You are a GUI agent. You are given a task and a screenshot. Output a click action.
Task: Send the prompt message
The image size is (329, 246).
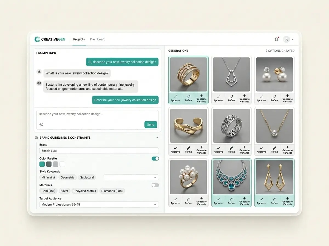coord(151,124)
